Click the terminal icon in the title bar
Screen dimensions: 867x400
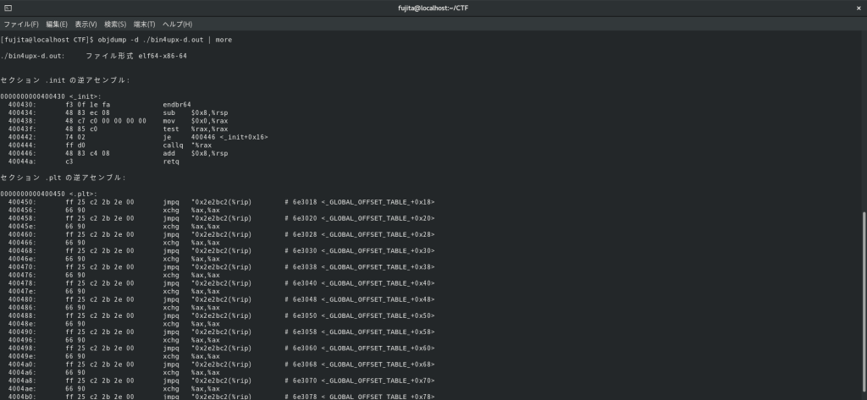(8, 8)
